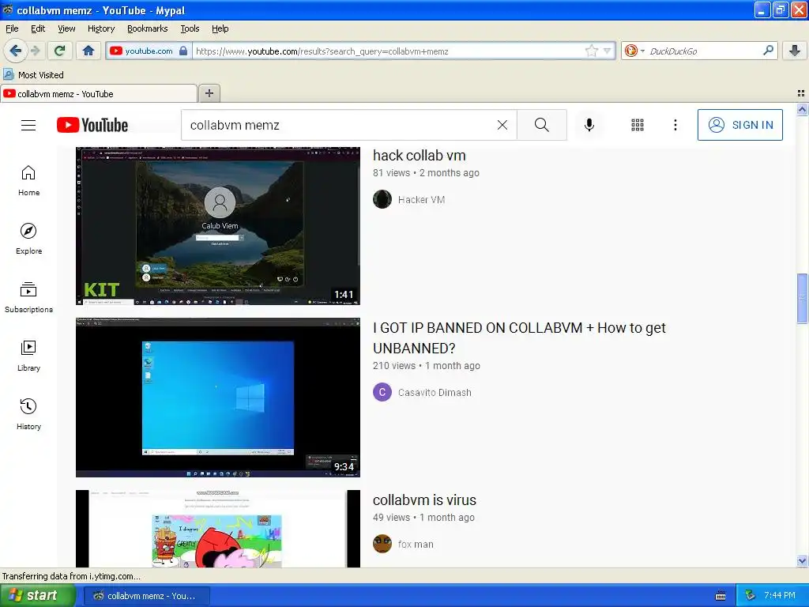The image size is (809, 607).
Task: Start voice search with microphone icon
Action: [x=589, y=125]
